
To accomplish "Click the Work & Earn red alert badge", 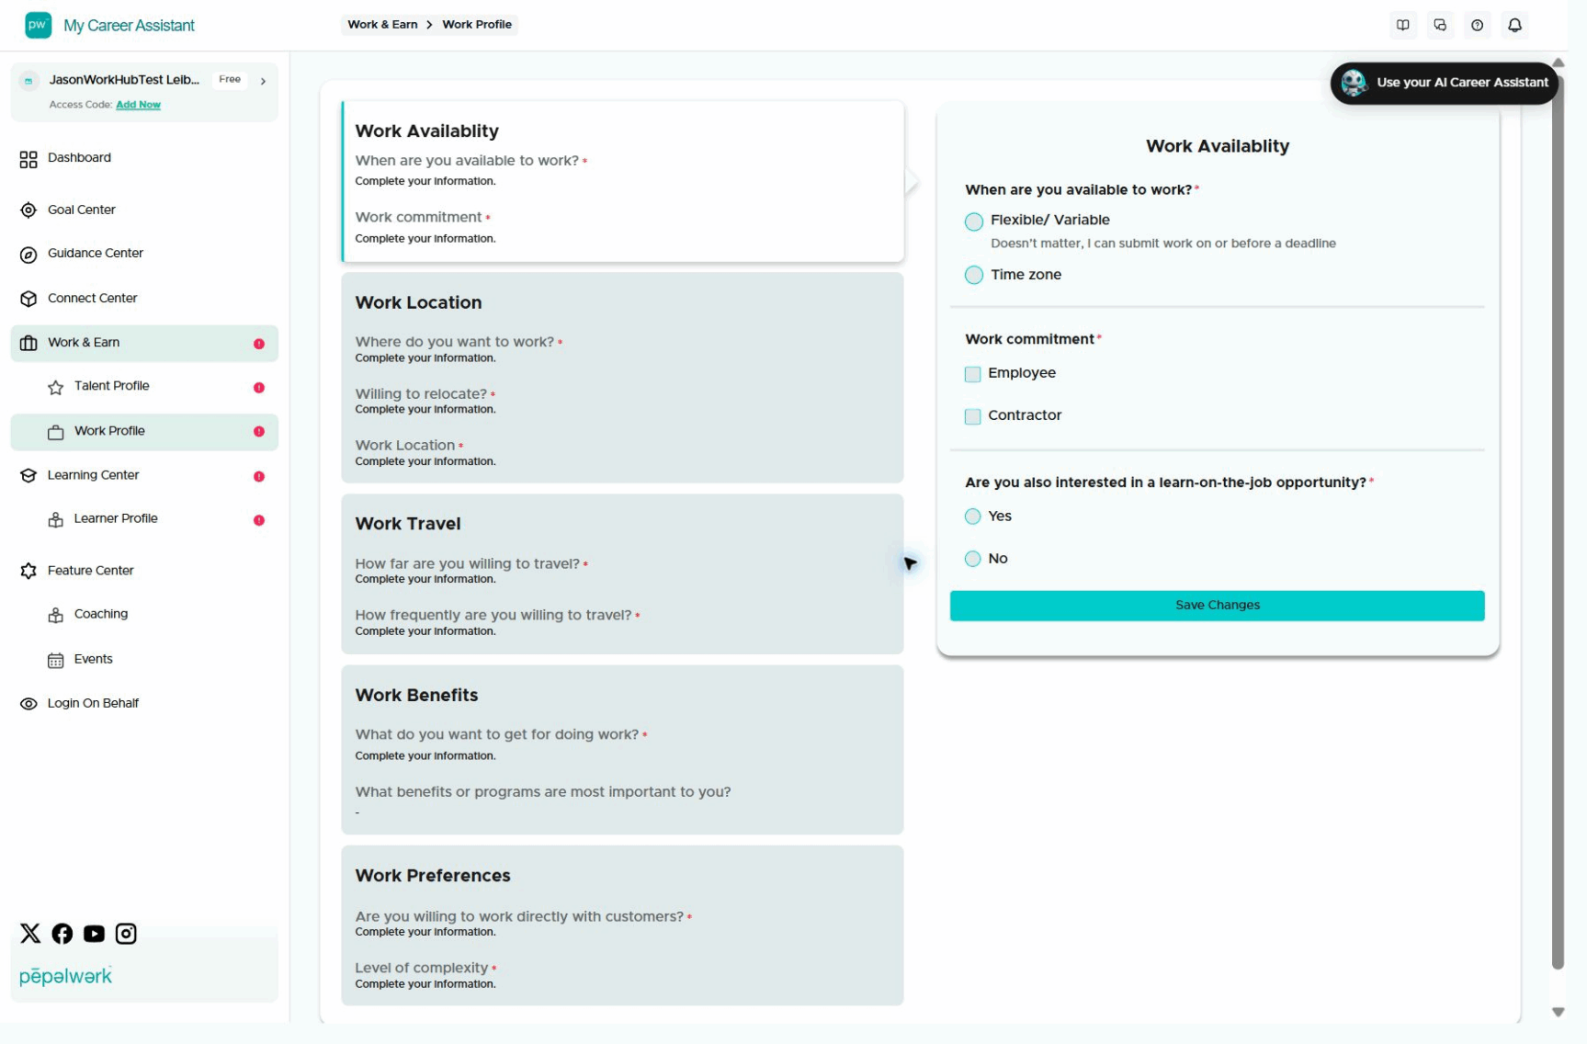I will click(259, 344).
